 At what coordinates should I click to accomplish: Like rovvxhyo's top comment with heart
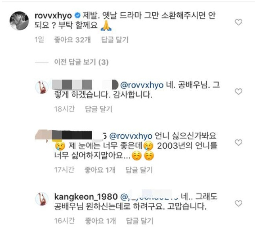pyautogui.click(x=238, y=22)
